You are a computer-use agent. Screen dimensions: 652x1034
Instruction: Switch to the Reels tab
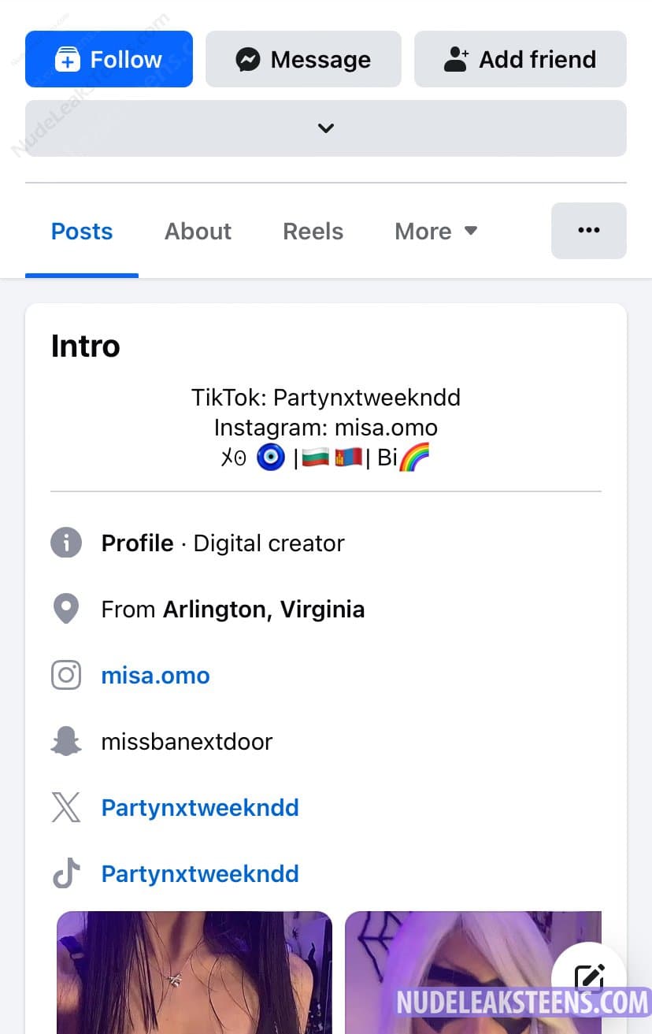[313, 232]
